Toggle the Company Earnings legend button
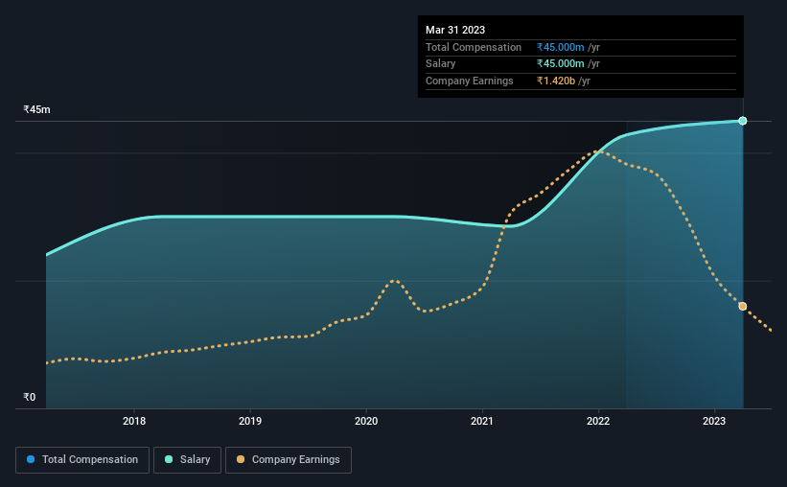The image size is (787, 487). pyautogui.click(x=289, y=460)
